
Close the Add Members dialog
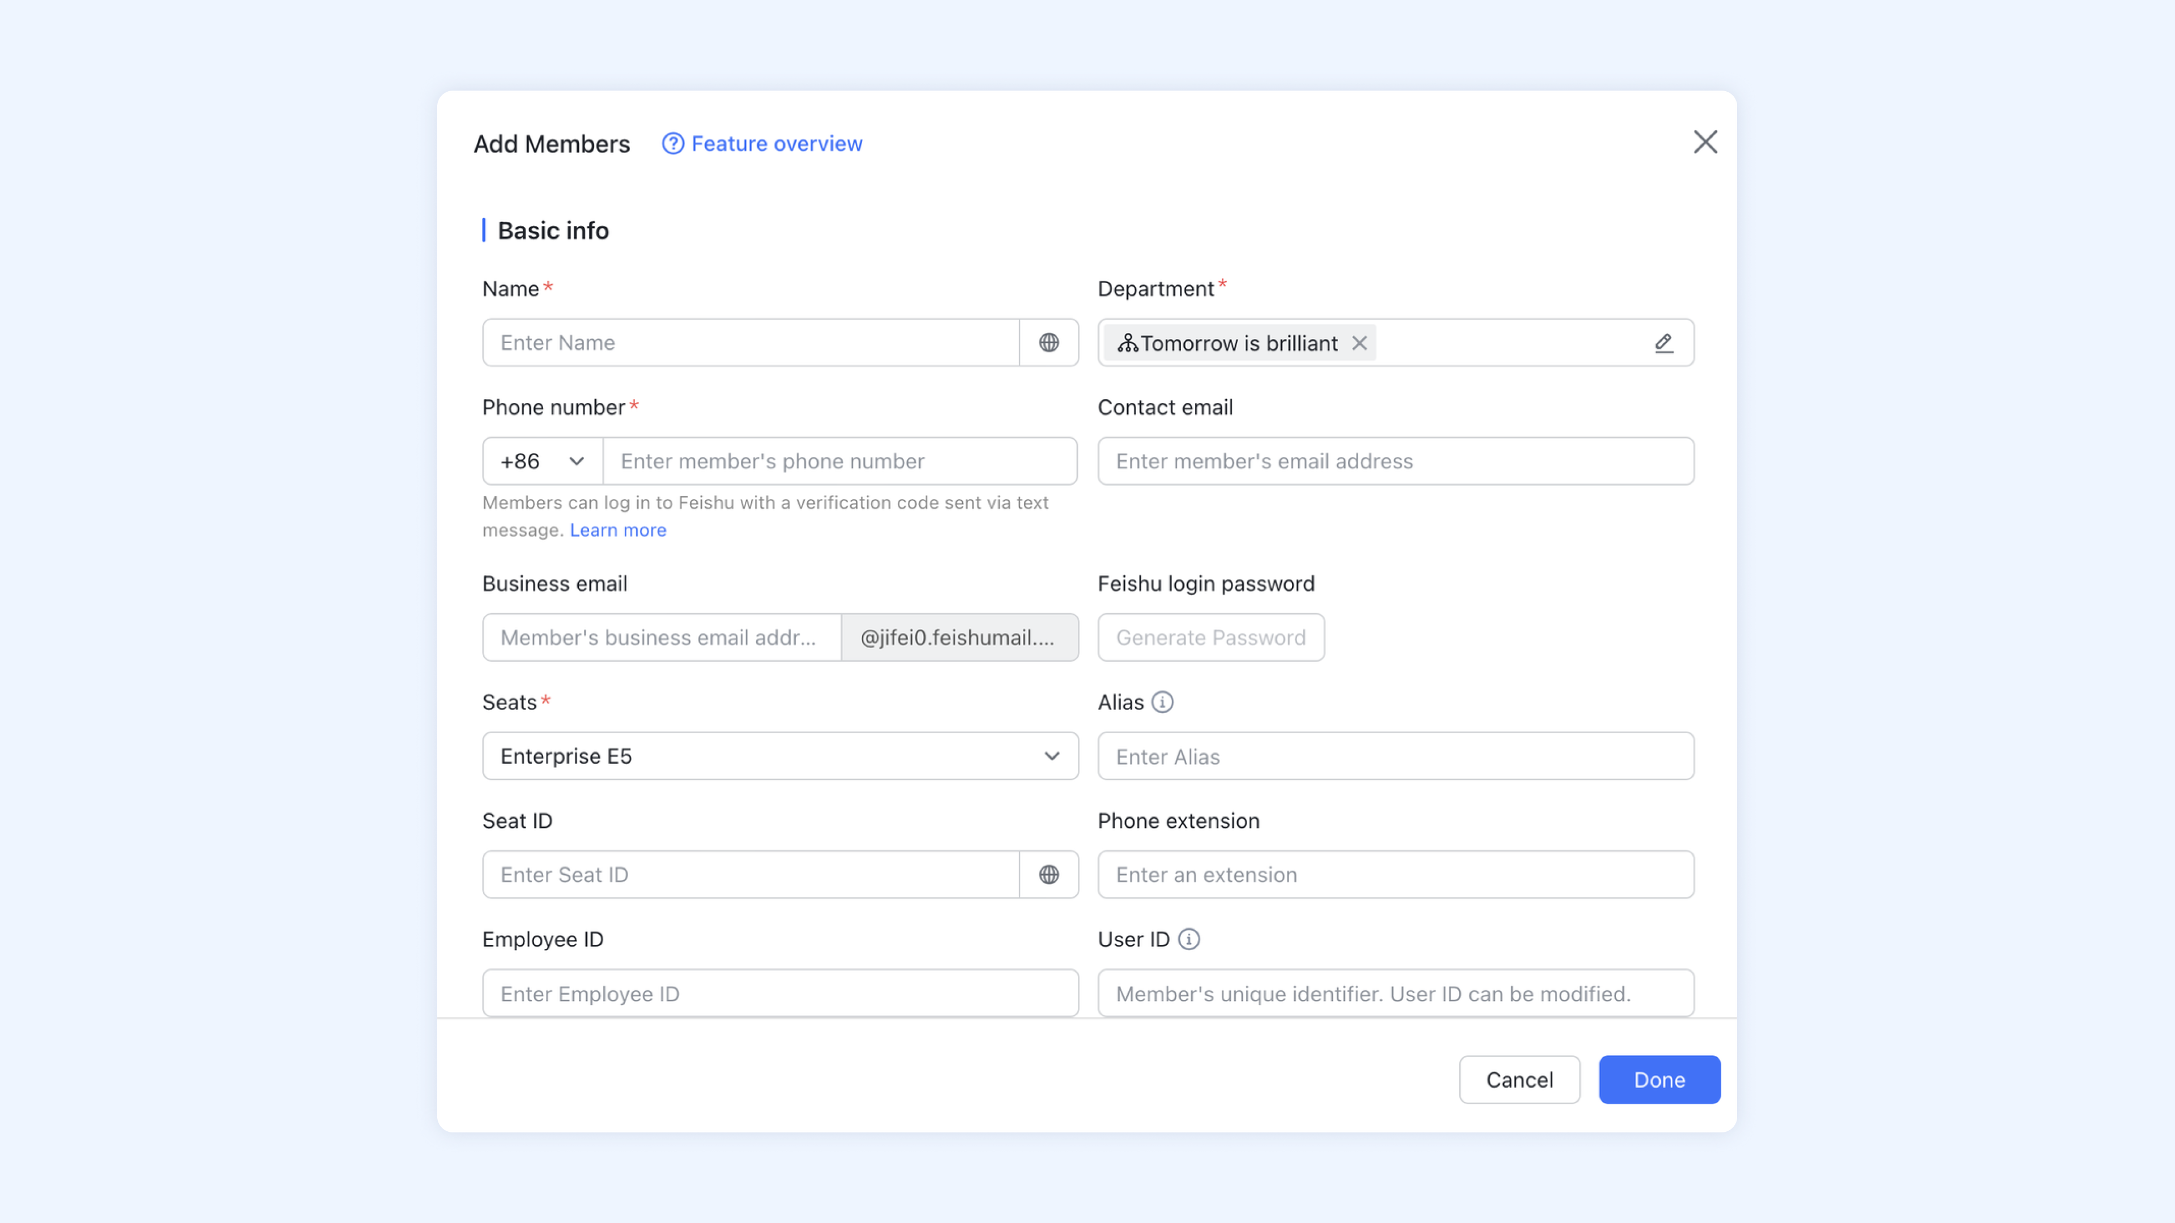(1705, 142)
